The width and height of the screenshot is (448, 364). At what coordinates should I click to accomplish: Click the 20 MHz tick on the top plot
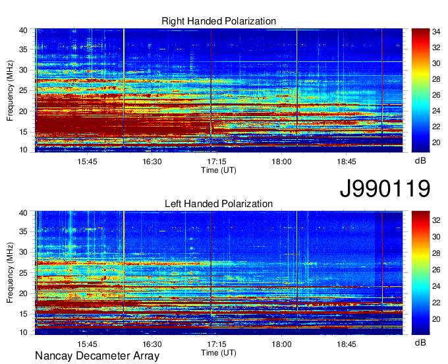(24, 111)
